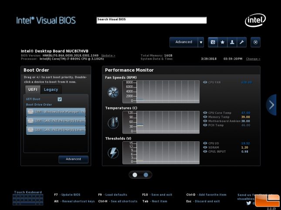Click F7 Update BIOS shortcut

click(x=67, y=195)
